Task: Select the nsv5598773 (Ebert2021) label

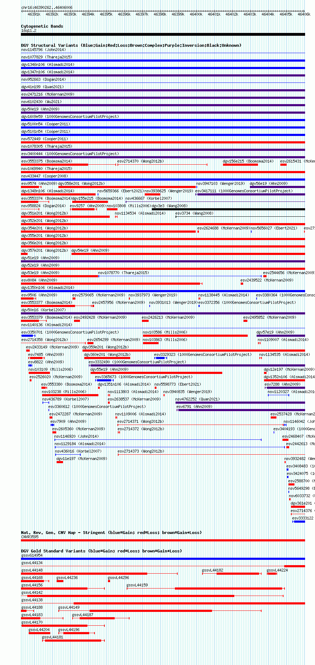Action: (x=178, y=384)
